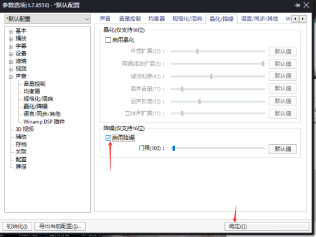The image size is (316, 237).
Task: Select 规格化/混响 in the settings tree
Action: coord(38,99)
